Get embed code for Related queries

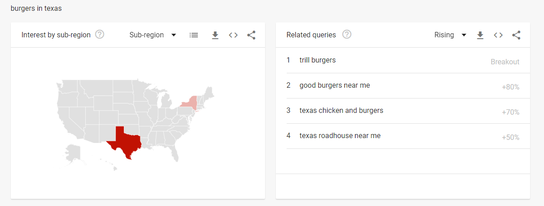click(x=498, y=35)
